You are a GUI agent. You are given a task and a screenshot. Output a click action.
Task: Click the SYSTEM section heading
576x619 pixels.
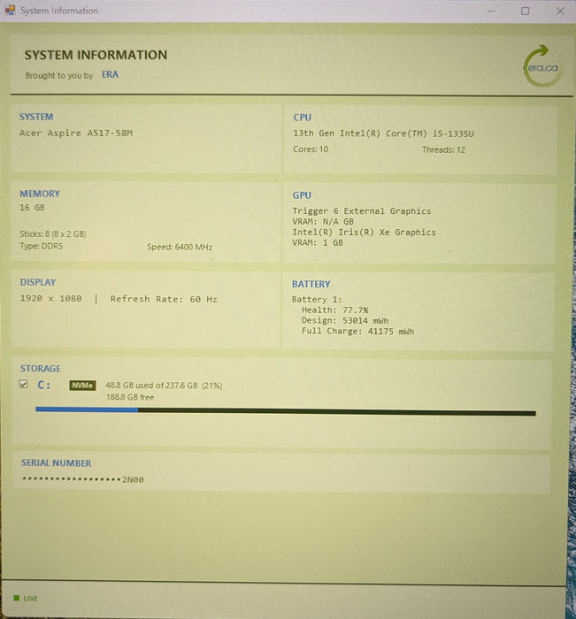[36, 117]
